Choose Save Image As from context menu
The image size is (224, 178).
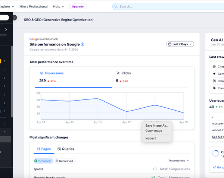[x=157, y=125]
